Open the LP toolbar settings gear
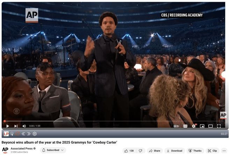Image resolution: width=230 pixels, height=155 pixels. tap(35, 134)
